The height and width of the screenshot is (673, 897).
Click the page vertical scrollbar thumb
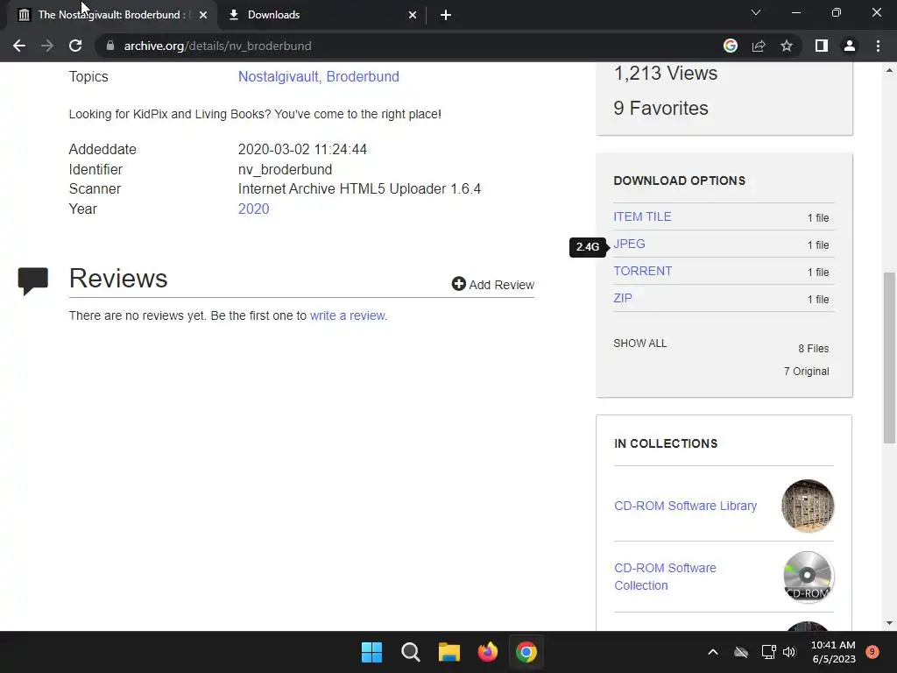click(x=889, y=358)
